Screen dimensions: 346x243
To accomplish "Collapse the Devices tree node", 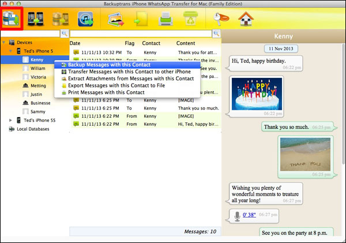I will [x=4, y=42].
